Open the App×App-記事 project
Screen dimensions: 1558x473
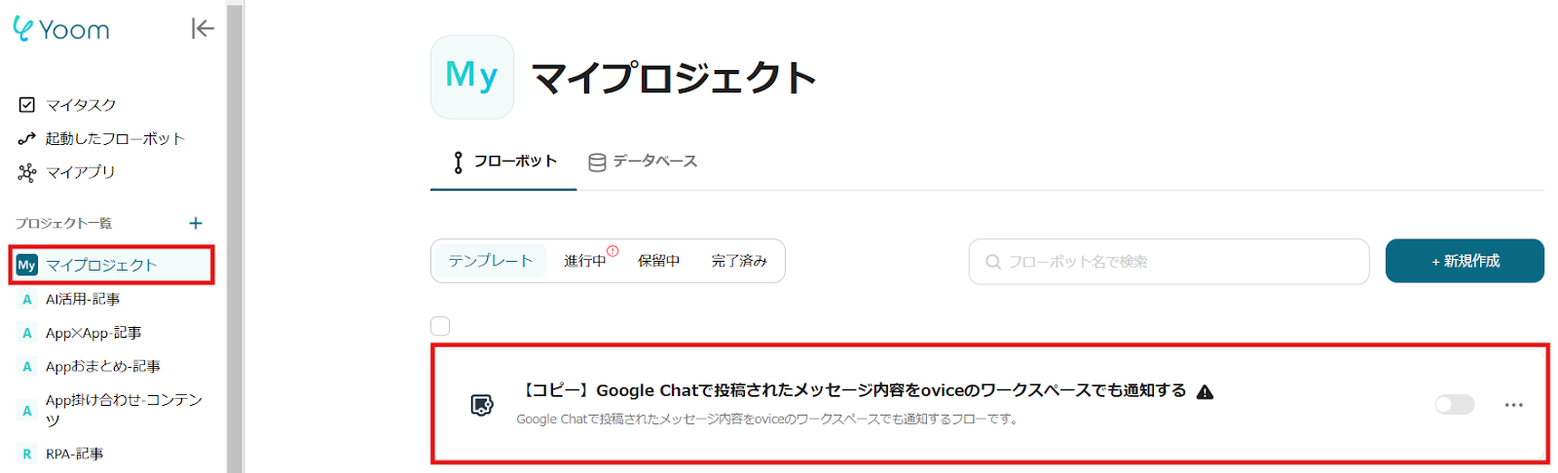point(93,333)
